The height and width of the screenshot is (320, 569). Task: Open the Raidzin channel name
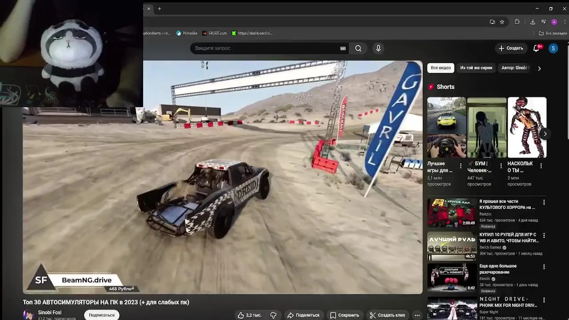click(x=485, y=214)
